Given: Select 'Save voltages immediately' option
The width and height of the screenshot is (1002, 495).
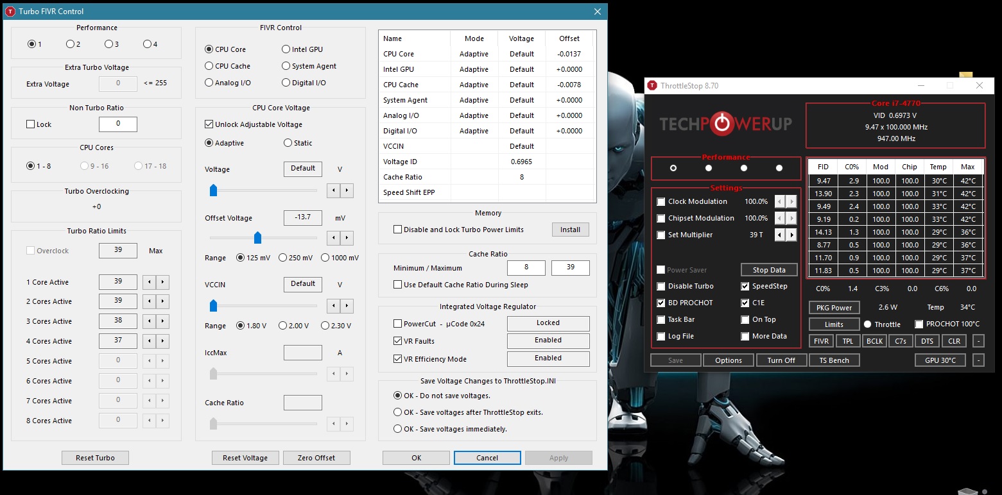Looking at the screenshot, I should (x=398, y=429).
